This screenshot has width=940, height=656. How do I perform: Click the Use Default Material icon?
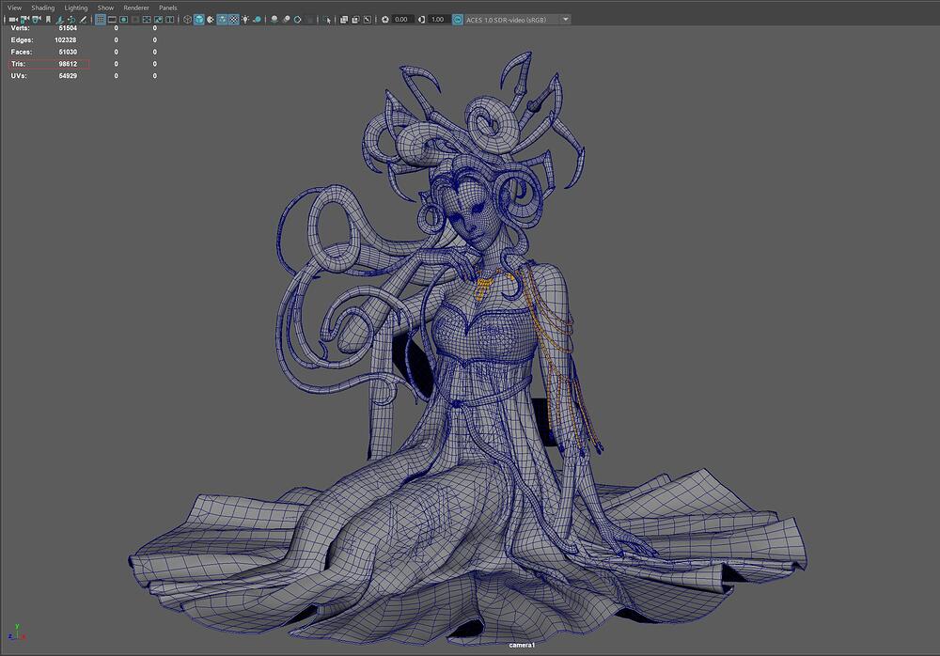[211, 19]
